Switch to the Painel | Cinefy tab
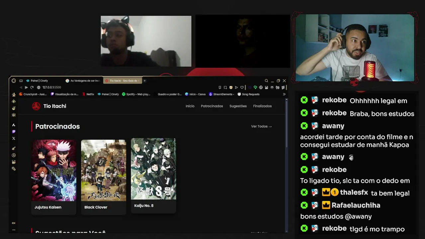This screenshot has width=425, height=239. [40, 81]
